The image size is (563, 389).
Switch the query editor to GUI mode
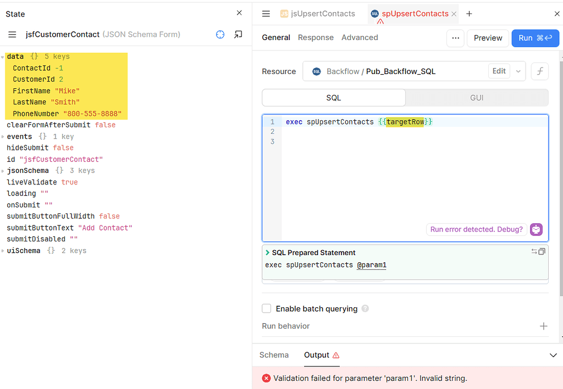coord(476,97)
